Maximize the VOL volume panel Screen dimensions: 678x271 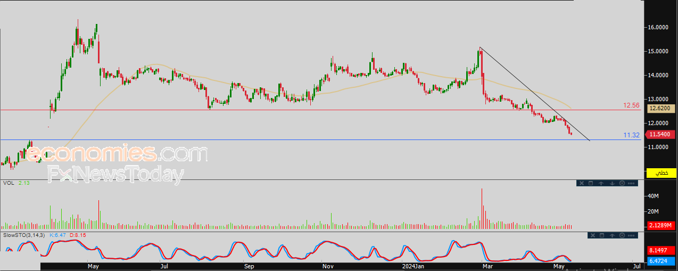[x=591, y=183]
